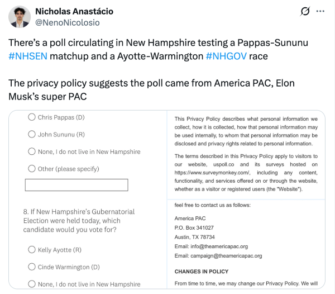Select the John Sununu (R) radio option

31,134
